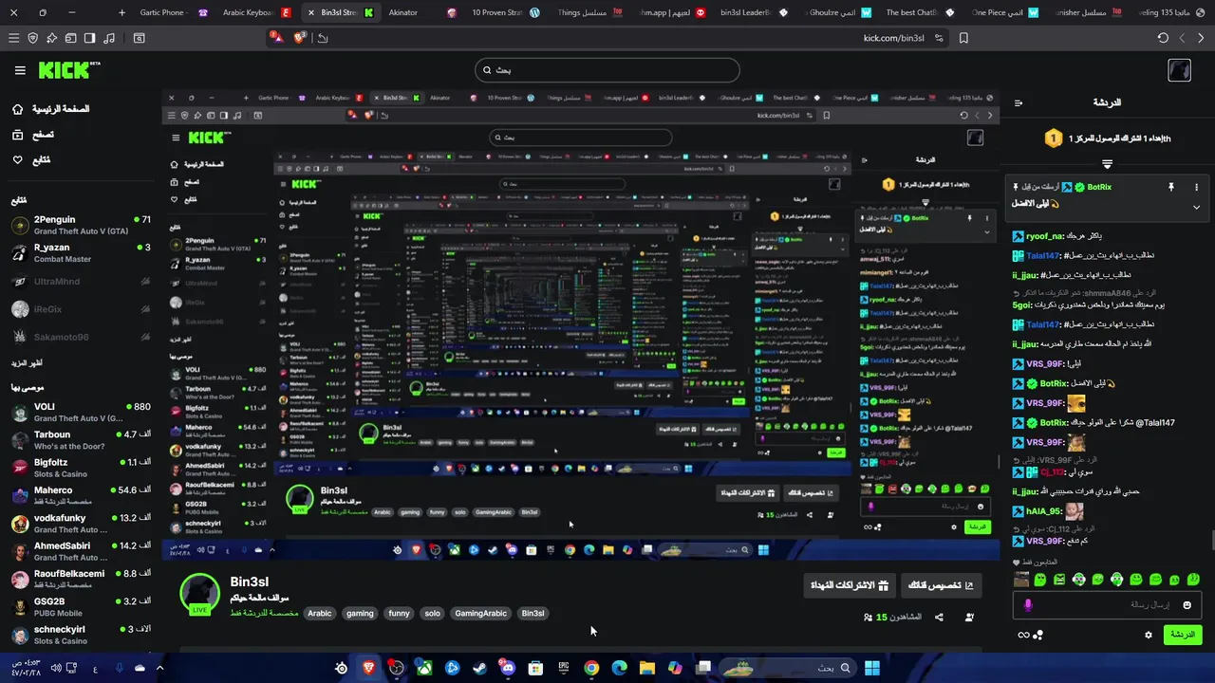Send chat message green button
The height and width of the screenshot is (683, 1215).
tap(1183, 635)
